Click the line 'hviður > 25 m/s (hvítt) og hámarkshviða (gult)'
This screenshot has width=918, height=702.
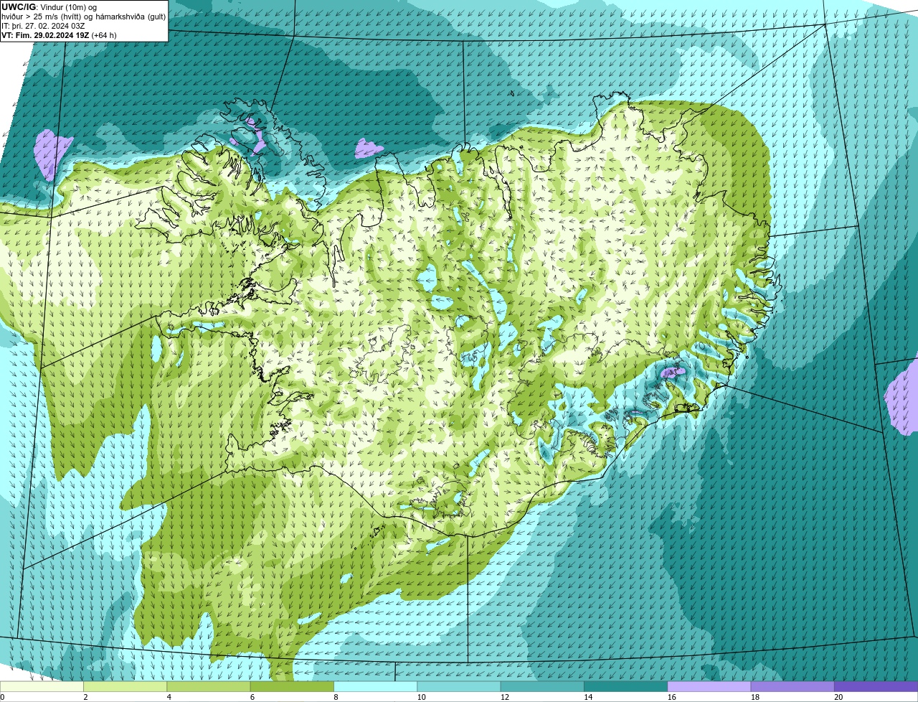pyautogui.click(x=84, y=17)
